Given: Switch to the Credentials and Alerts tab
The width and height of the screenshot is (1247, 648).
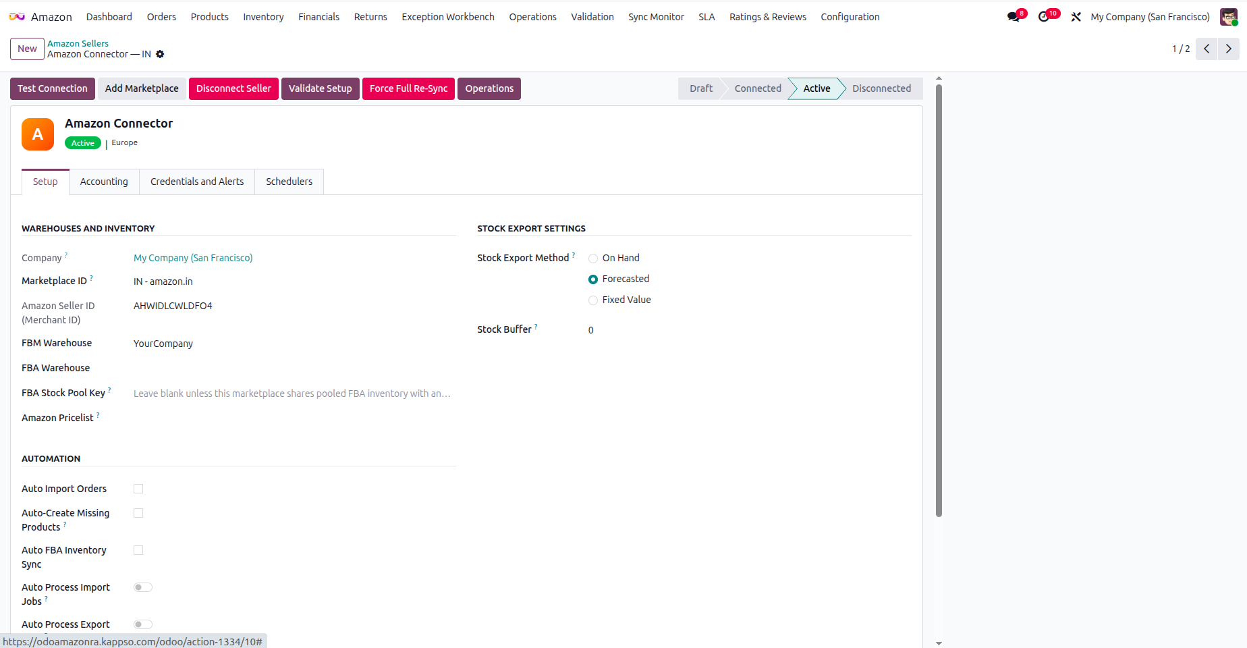Looking at the screenshot, I should 197,182.
